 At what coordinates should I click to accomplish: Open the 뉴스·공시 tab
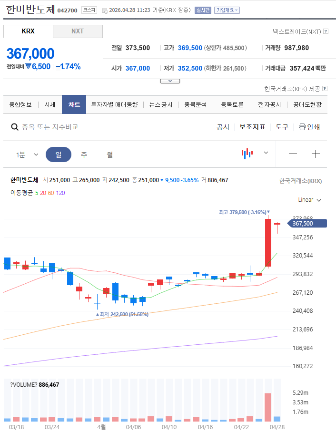point(161,104)
